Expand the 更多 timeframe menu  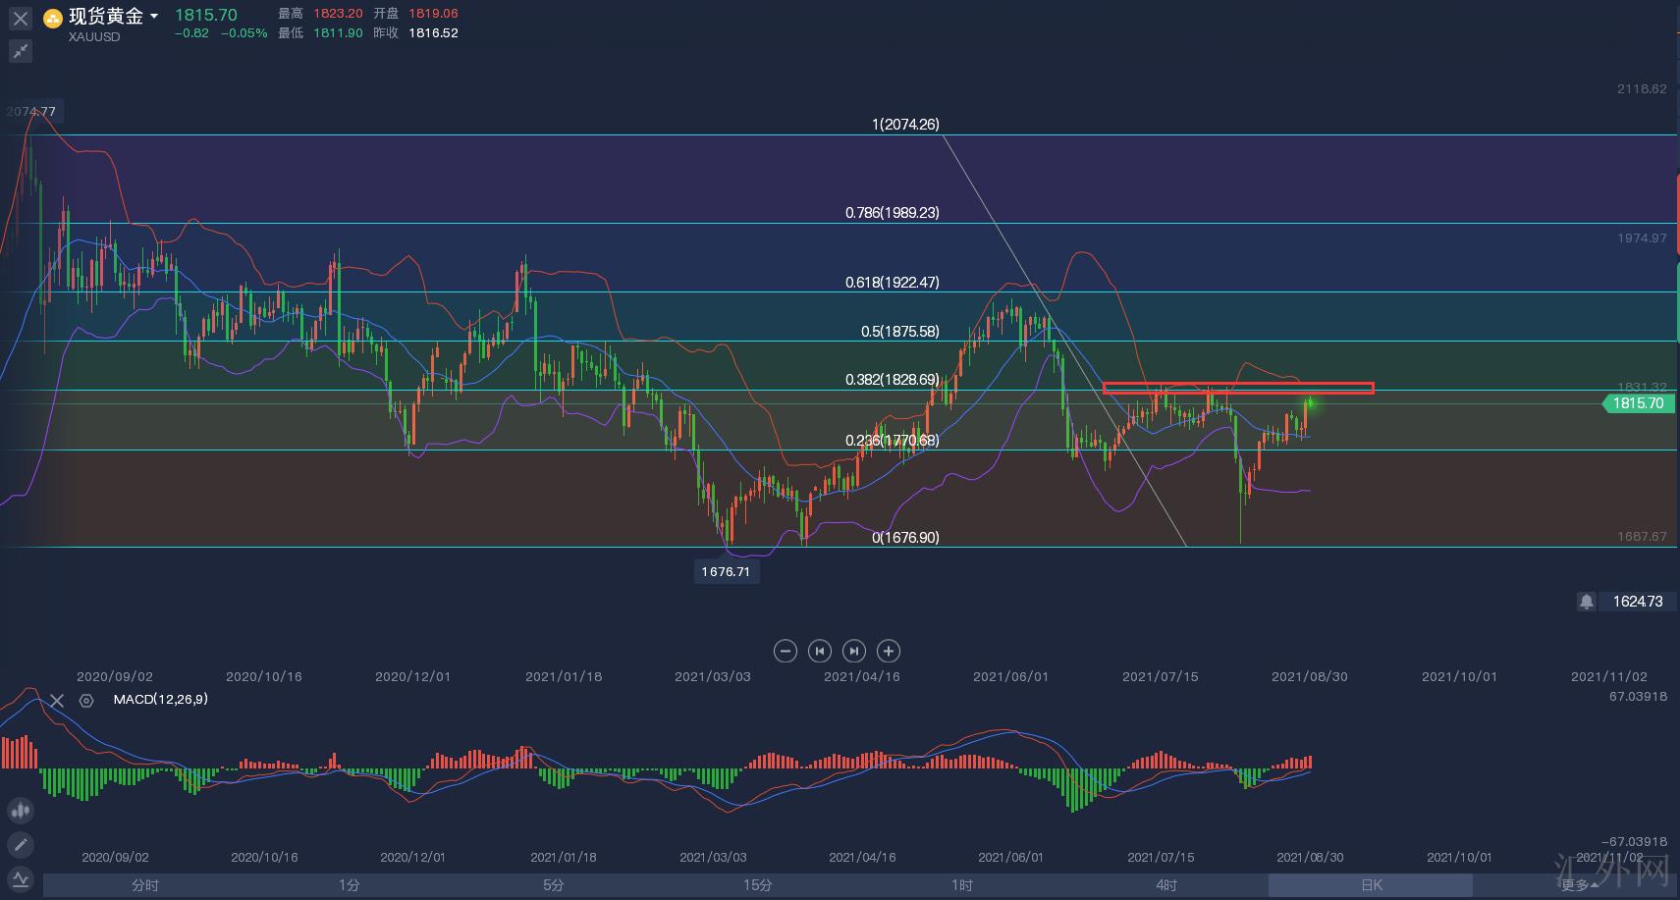tap(1578, 885)
